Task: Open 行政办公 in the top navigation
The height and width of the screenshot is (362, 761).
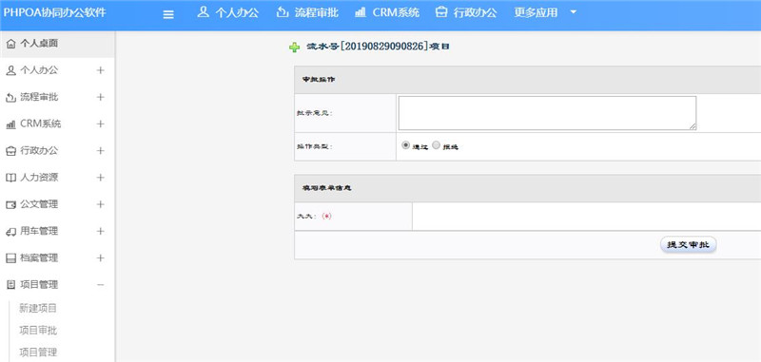Action: [x=475, y=12]
